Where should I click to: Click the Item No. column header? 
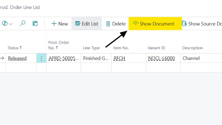click(121, 48)
